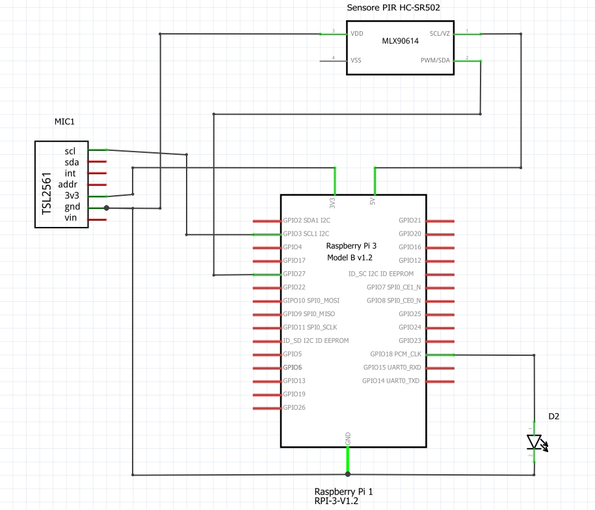This screenshot has width=595, height=510.
Task: Click the RPI-3-V1.2 text label
Action: tap(337, 500)
